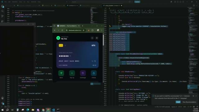Screen dimensions: 199x112
Task: Open a new browser tab
Action: pyautogui.click(x=82, y=26)
